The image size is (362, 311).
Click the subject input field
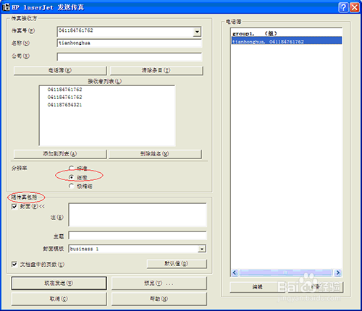(x=138, y=235)
